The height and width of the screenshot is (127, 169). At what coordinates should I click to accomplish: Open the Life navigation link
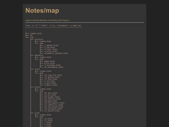pos(59,20)
